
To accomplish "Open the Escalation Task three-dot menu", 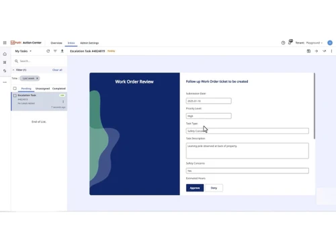I will coord(63,101).
